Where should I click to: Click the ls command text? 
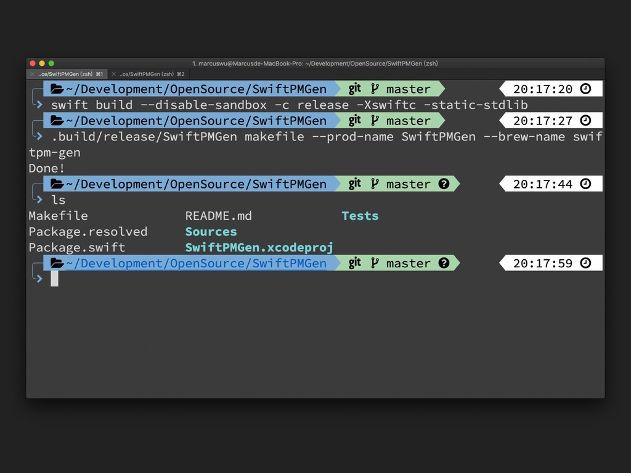click(x=59, y=200)
